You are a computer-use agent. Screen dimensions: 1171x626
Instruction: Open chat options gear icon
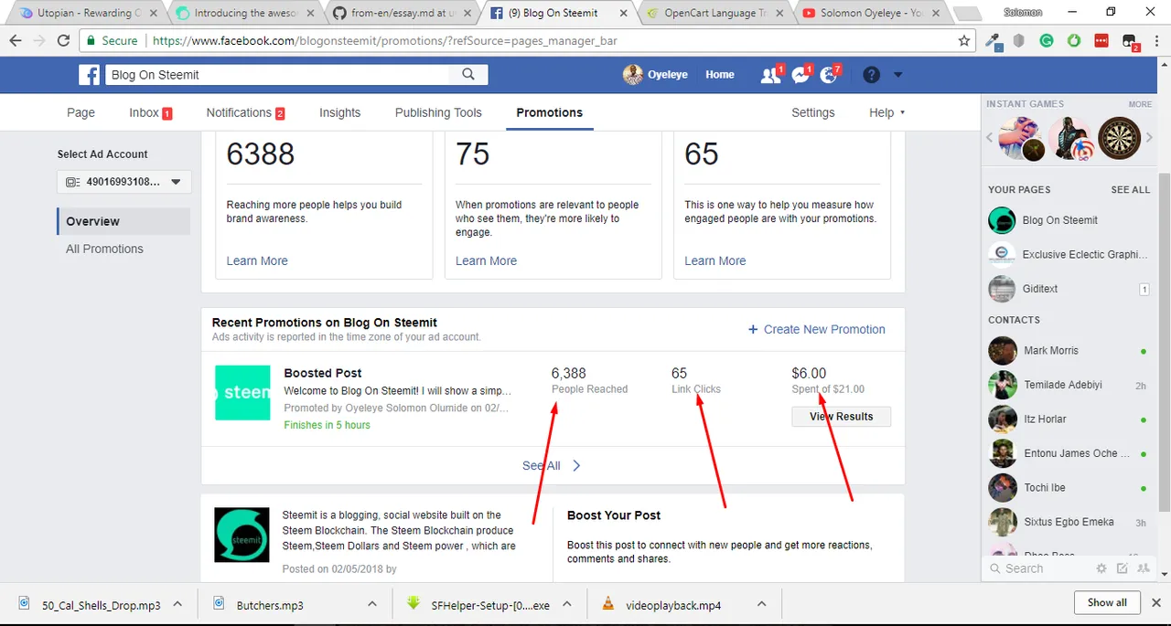pos(1101,568)
